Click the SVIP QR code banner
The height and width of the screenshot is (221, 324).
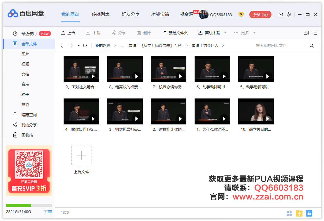click(29, 171)
